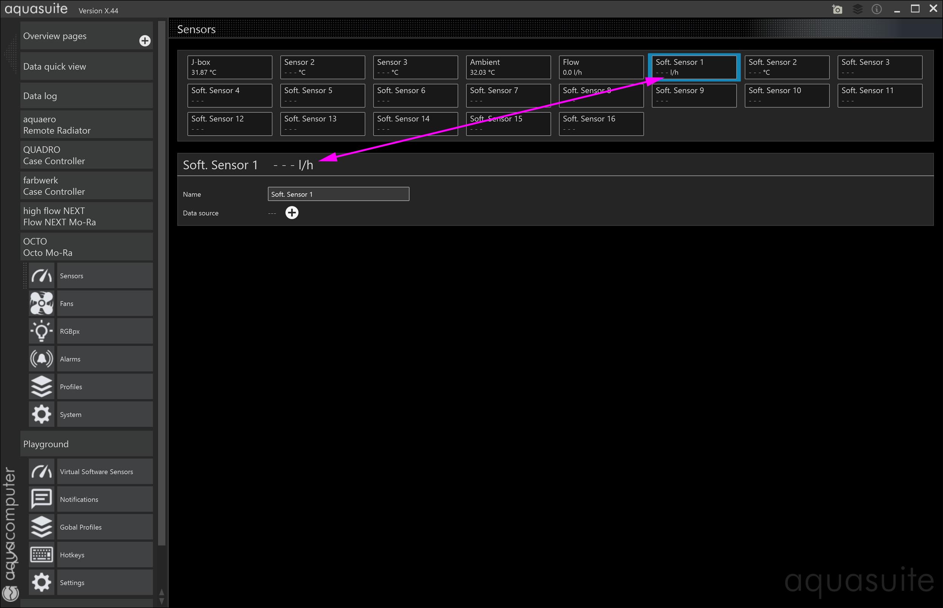
Task: Open the Gobal Profiles page
Action: 105,527
